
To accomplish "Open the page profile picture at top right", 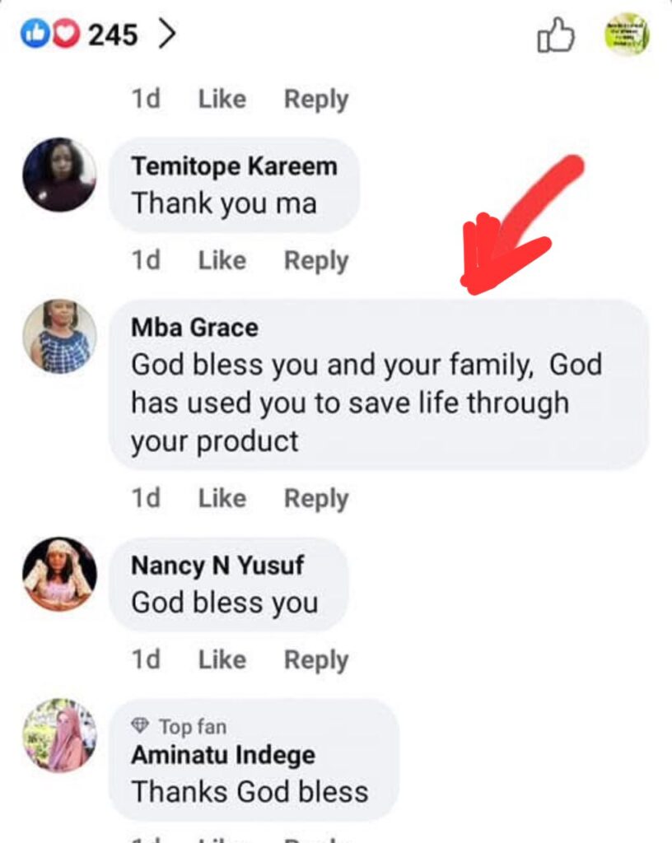I will (x=627, y=35).
